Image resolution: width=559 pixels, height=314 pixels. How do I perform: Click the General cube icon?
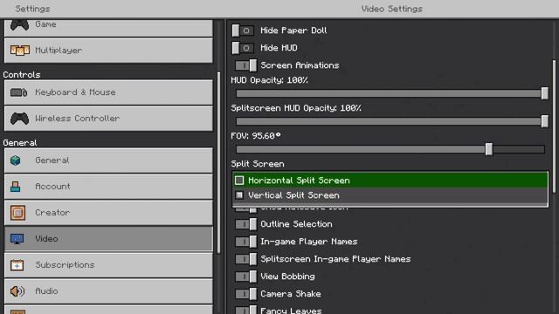[x=16, y=160]
